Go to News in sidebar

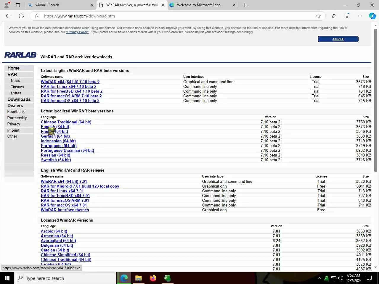click(15, 81)
